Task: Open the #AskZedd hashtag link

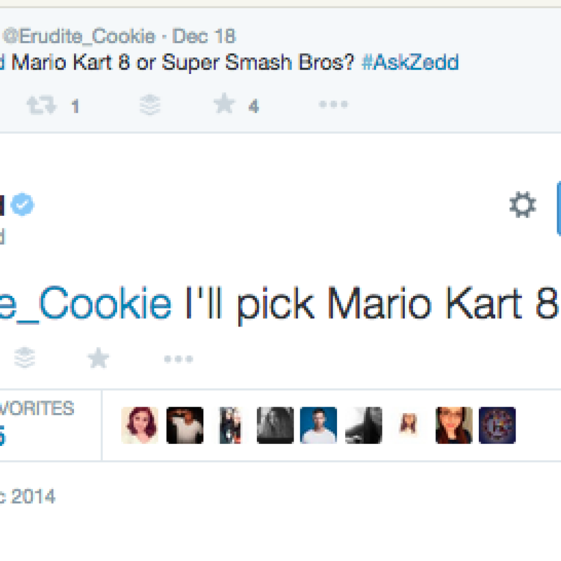Action: click(x=410, y=63)
